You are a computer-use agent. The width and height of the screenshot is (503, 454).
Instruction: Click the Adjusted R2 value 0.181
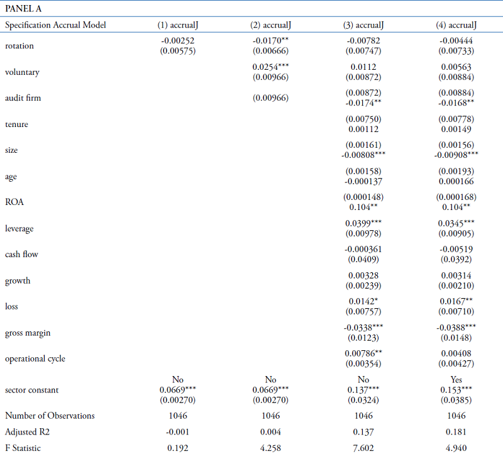pyautogui.click(x=456, y=432)
